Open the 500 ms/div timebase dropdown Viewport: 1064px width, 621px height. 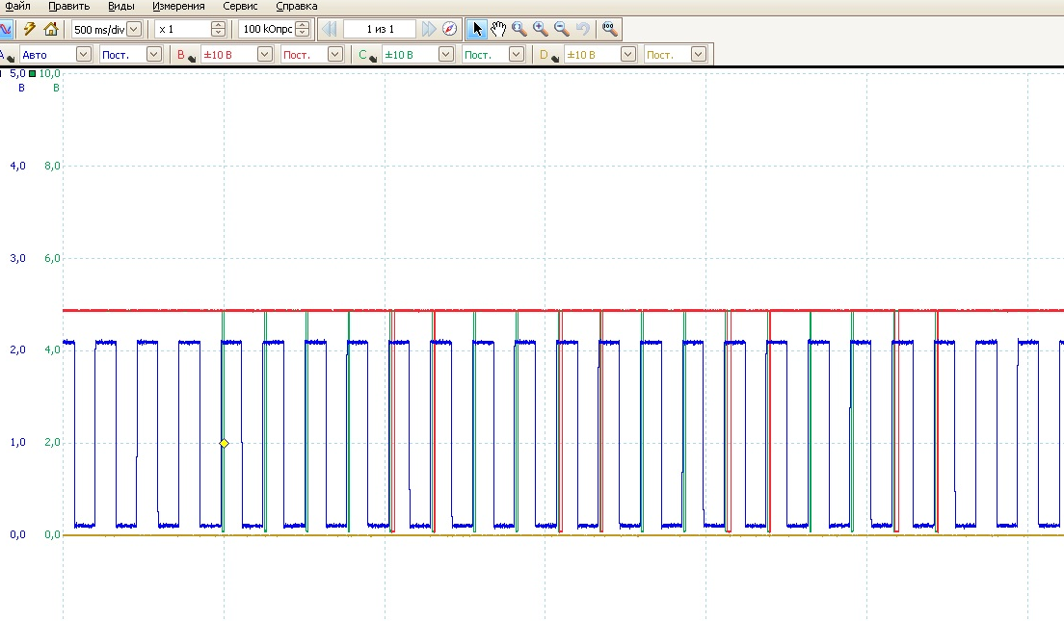[134, 29]
